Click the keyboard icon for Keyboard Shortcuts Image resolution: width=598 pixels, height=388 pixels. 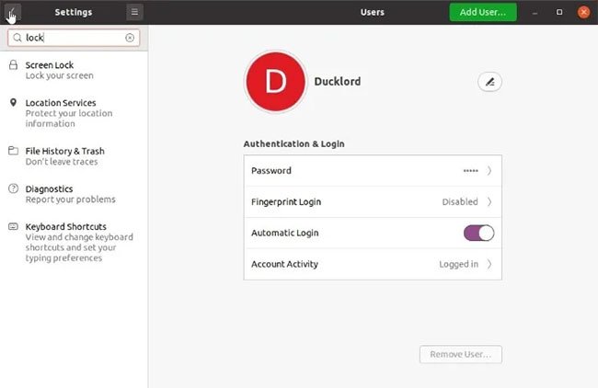click(x=14, y=226)
